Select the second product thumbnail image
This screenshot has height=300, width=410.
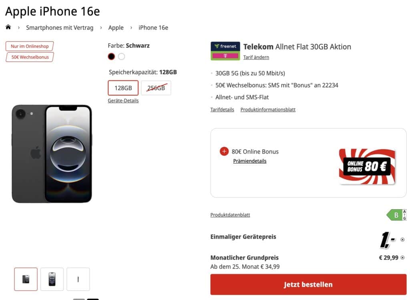click(52, 279)
